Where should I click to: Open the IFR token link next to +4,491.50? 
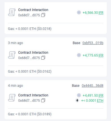[101, 96]
